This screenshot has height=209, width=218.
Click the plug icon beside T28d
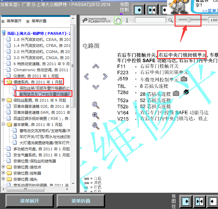tap(186, 92)
